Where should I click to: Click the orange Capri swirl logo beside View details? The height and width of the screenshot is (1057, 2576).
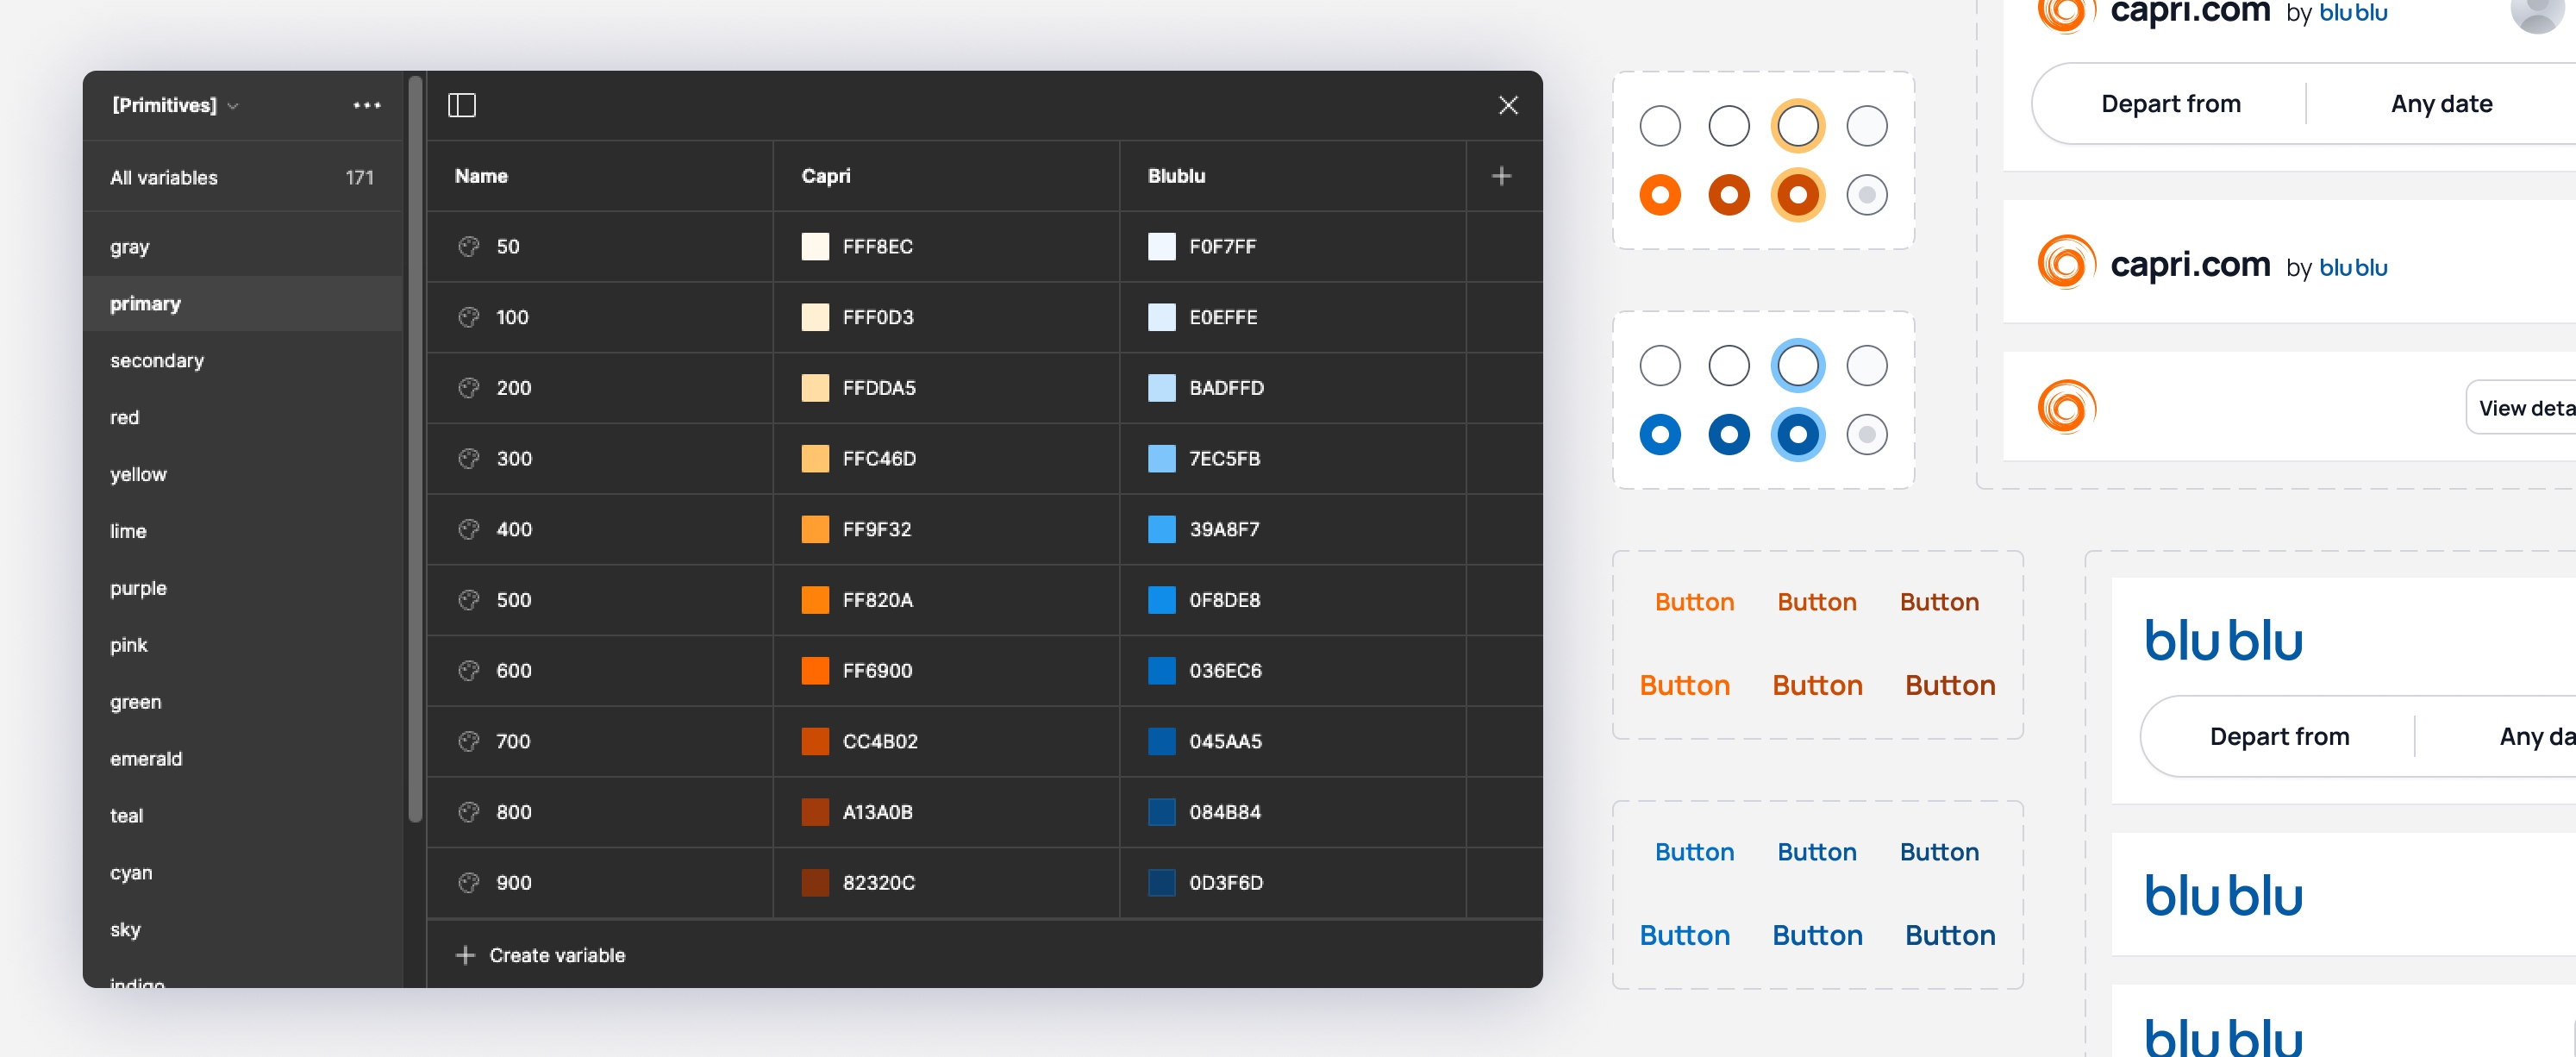click(x=2066, y=407)
